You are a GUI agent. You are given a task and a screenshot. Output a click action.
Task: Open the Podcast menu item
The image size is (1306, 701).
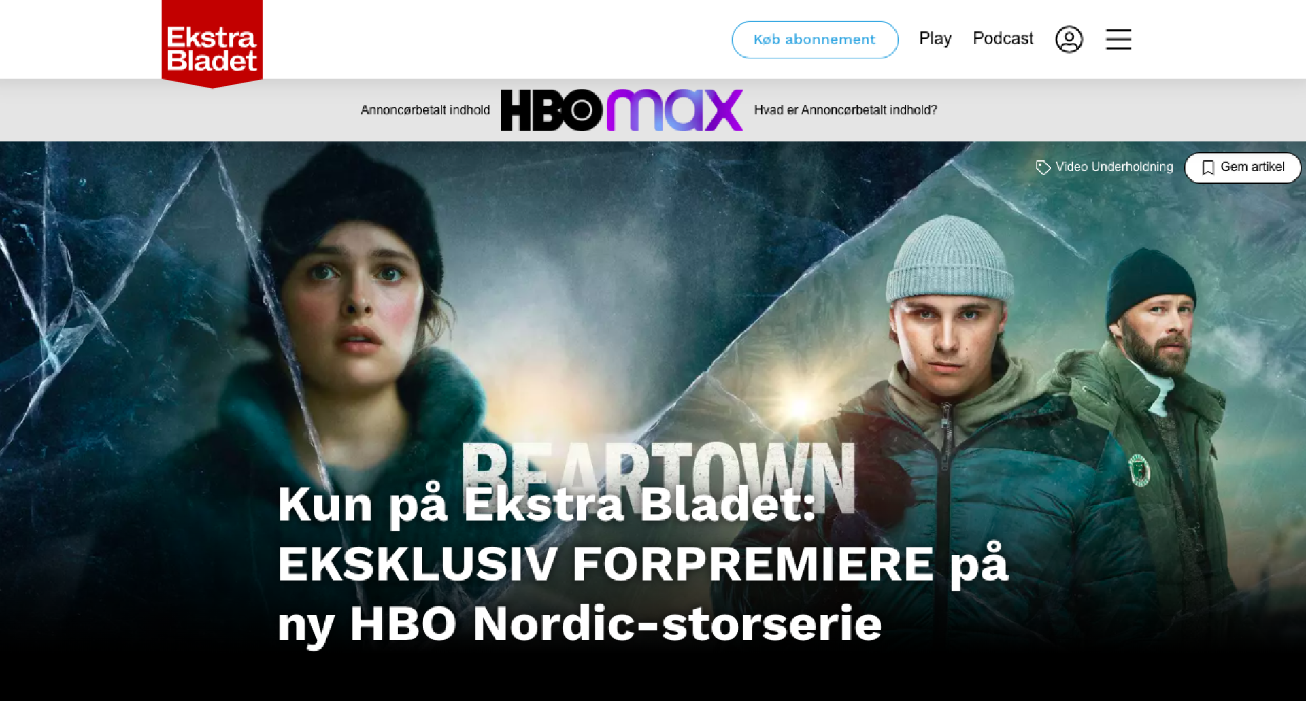(x=1003, y=39)
